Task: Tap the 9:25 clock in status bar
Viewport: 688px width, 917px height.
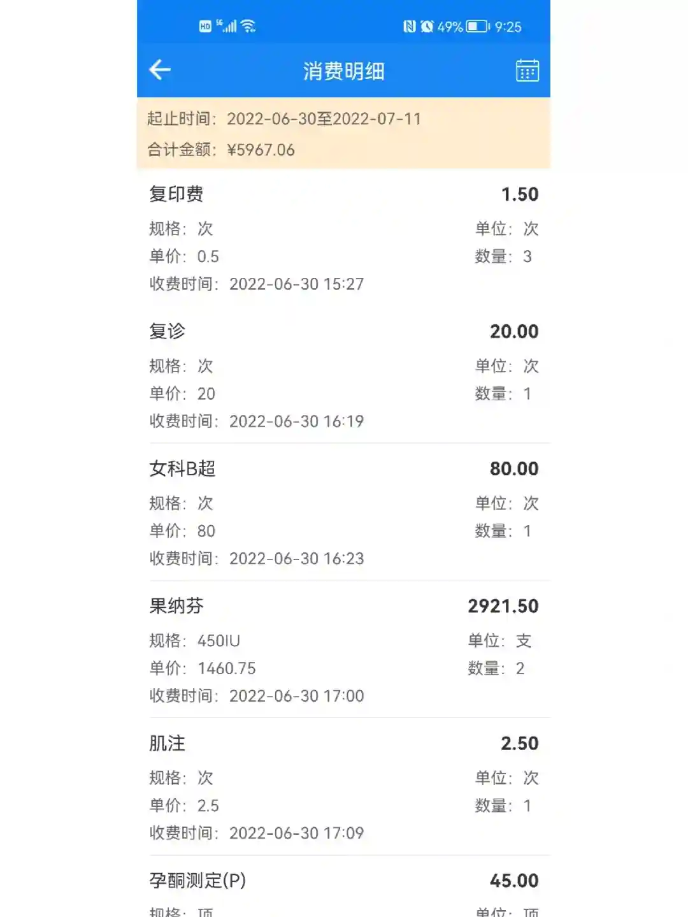Action: click(508, 27)
